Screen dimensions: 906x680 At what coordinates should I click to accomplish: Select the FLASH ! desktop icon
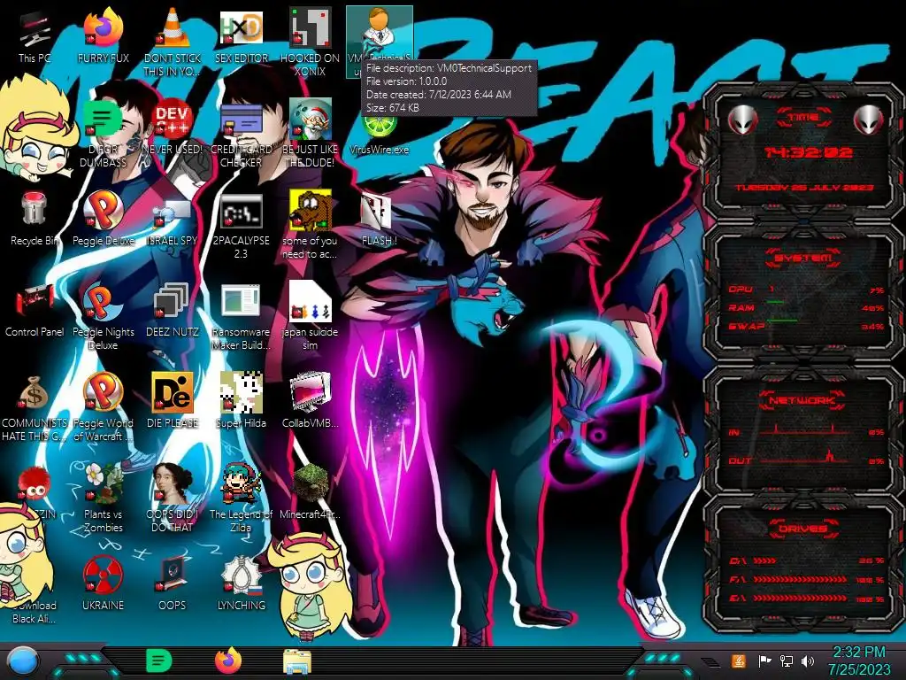379,219
